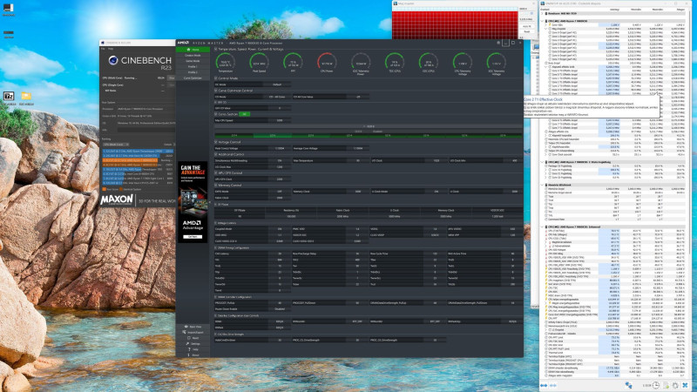Toggle the Additional Control section checkbox
697x392 pixels.
coord(216,154)
